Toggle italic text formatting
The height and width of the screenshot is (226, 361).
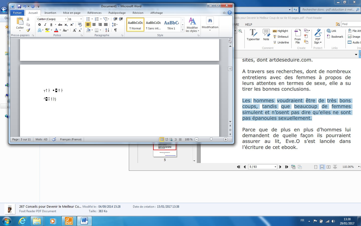45,25
